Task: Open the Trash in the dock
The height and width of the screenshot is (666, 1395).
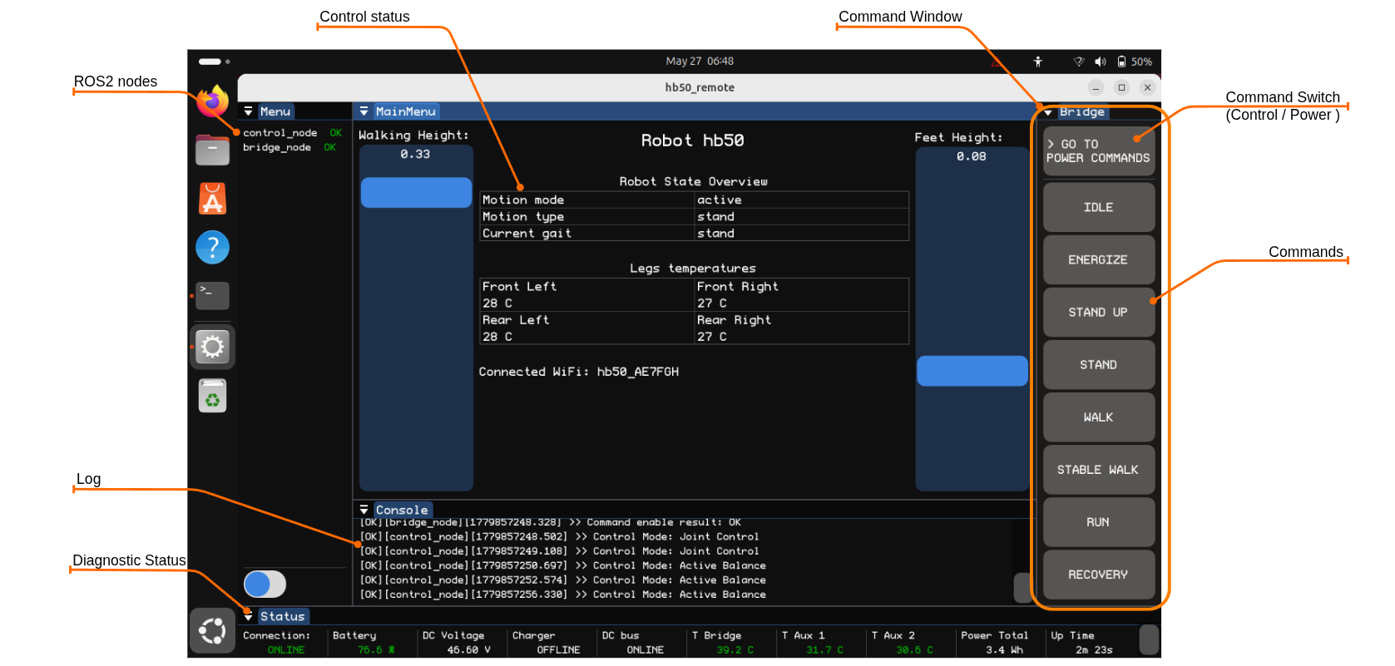Action: [212, 396]
